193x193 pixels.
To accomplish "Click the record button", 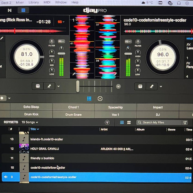I will pos(2,98).
